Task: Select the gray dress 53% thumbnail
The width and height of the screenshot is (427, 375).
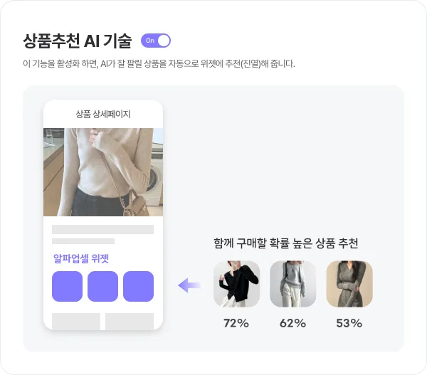Action: [349, 284]
